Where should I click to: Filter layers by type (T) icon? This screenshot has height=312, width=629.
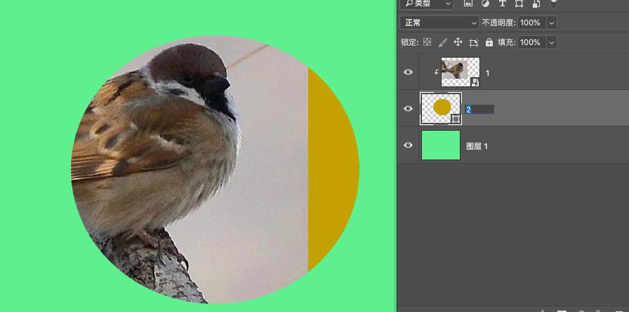[502, 4]
